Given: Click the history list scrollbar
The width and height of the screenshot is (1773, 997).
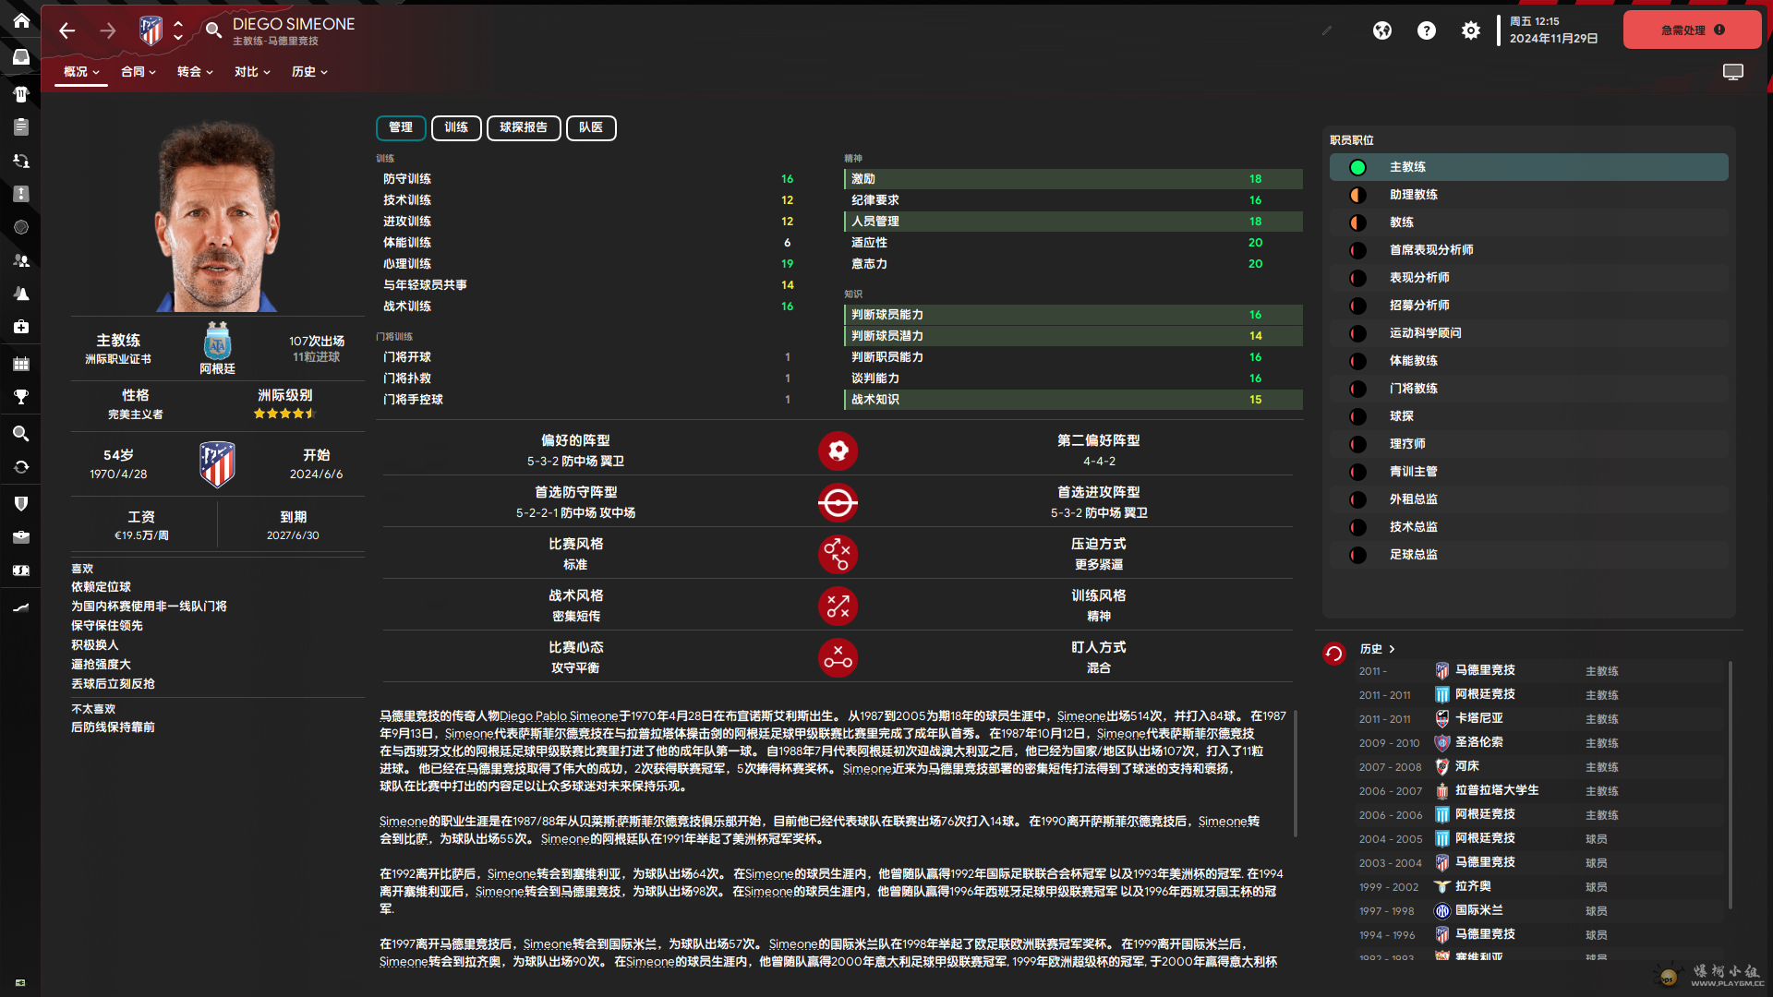Looking at the screenshot, I should 1730,785.
